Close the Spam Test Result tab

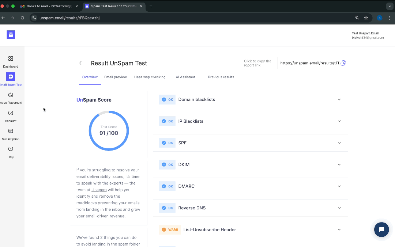tap(141, 6)
